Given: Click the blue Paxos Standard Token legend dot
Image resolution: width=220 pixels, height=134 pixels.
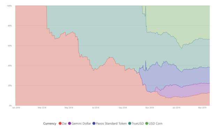Looking at the screenshot, I should (94, 124).
